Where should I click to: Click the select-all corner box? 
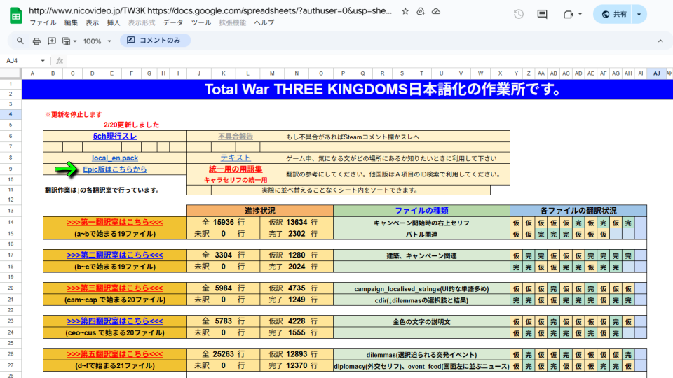pos(11,73)
